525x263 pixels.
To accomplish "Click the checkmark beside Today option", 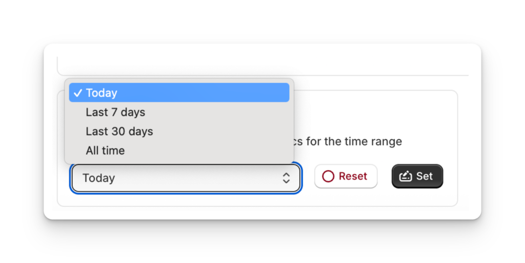I will [78, 93].
